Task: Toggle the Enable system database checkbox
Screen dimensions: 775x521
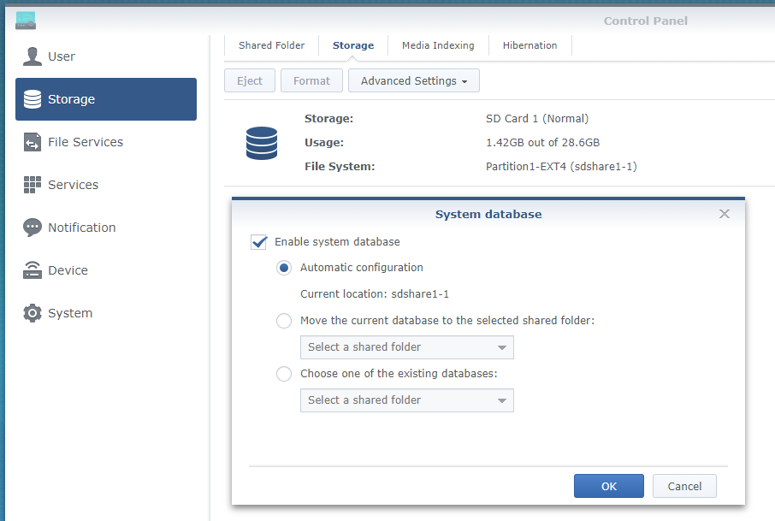Action: coord(258,242)
